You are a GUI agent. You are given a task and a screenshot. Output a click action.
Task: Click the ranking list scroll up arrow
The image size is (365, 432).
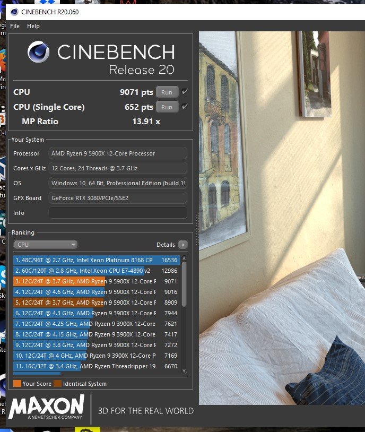(x=184, y=258)
